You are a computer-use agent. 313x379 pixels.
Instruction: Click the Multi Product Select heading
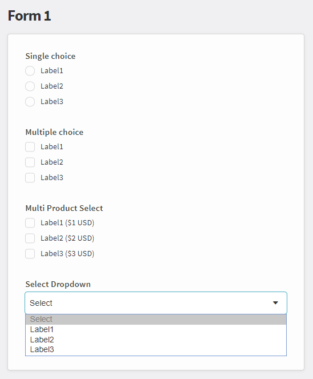[64, 208]
